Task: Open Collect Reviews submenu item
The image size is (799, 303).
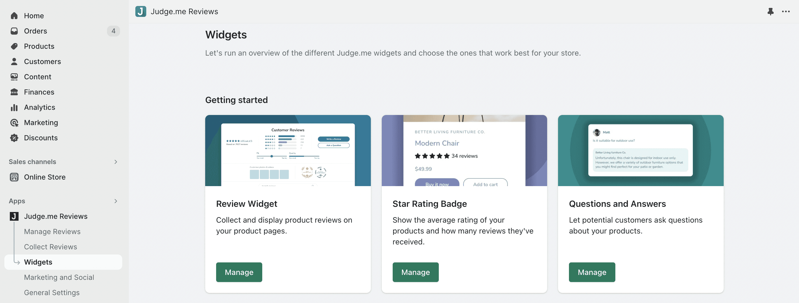Action: click(50, 247)
